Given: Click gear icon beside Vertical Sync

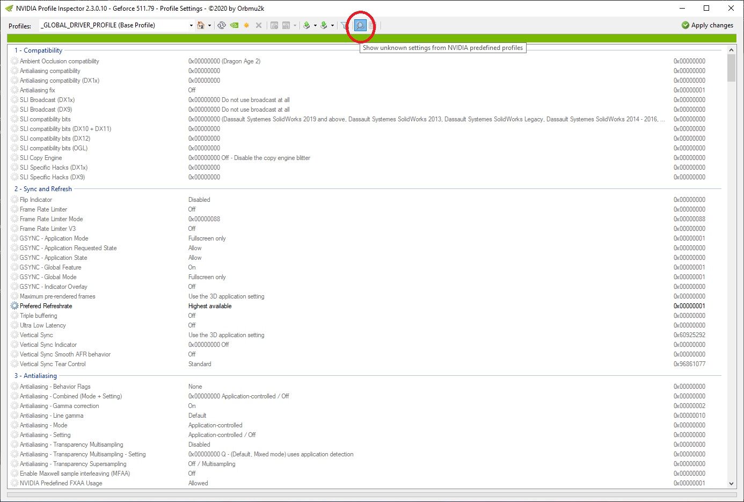Looking at the screenshot, I should pyautogui.click(x=14, y=335).
